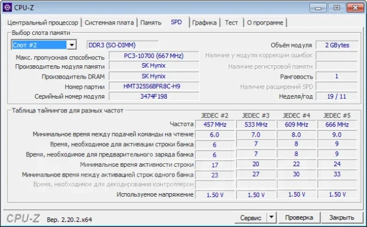Minimize the CPU-Z window

click(318, 8)
